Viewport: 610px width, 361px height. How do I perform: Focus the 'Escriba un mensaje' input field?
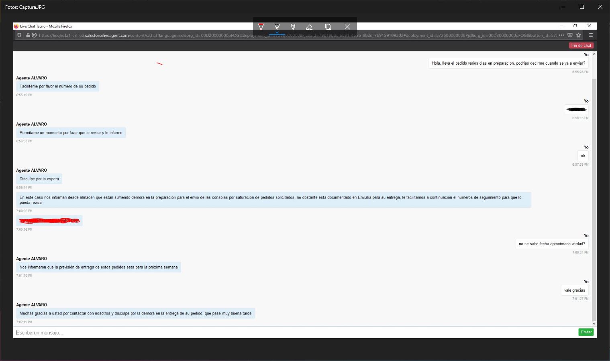coord(296,333)
